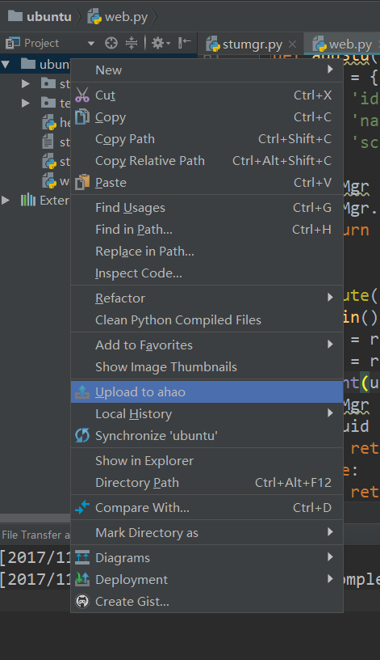The image size is (380, 660).
Task: Click the Deployment icon
Action: tap(81, 580)
